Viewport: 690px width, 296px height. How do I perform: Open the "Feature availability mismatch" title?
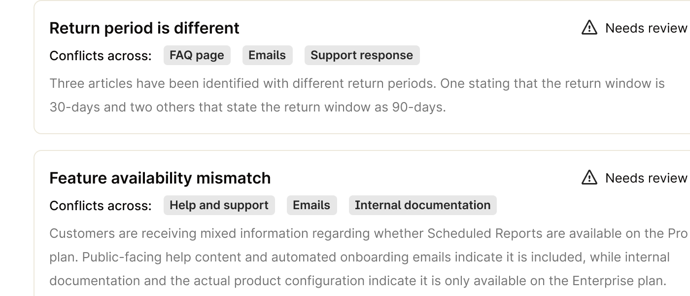[160, 178]
